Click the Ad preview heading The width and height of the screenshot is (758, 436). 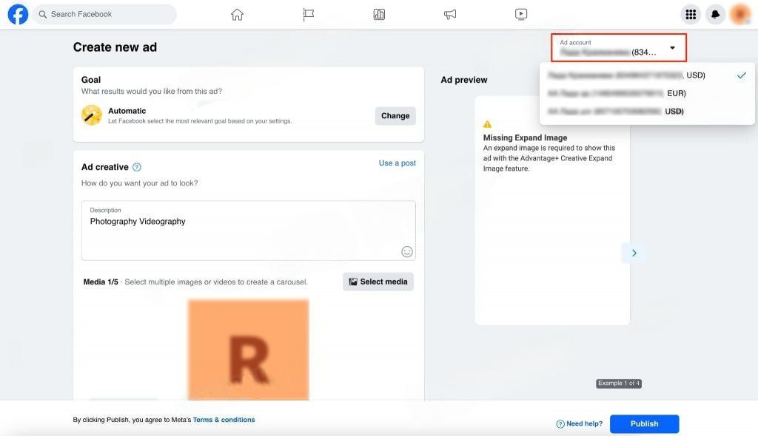point(464,80)
